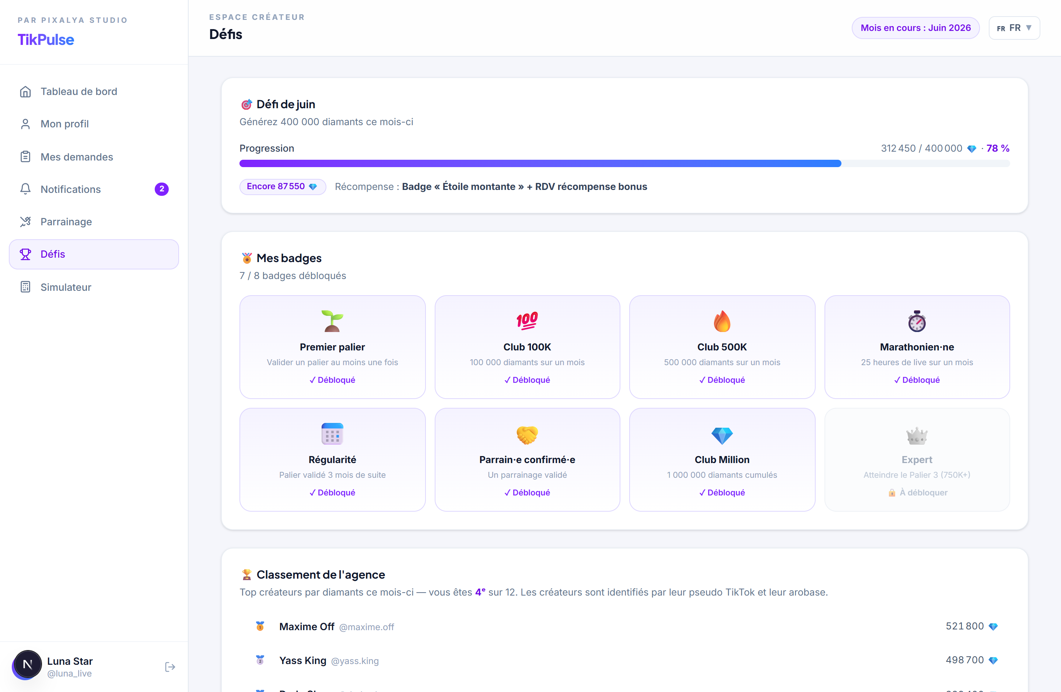1061x692 pixels.
Task: Open the Expert badge card
Action: tap(917, 459)
